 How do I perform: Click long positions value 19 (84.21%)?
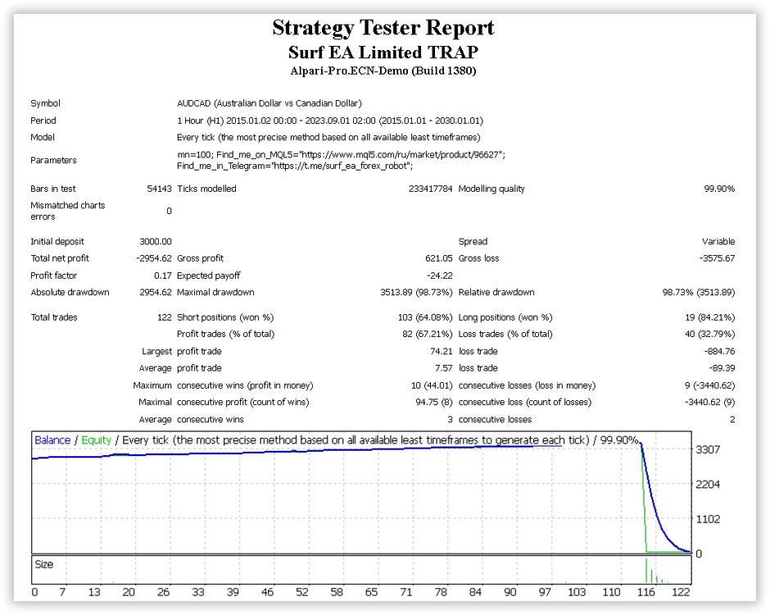[x=710, y=317]
